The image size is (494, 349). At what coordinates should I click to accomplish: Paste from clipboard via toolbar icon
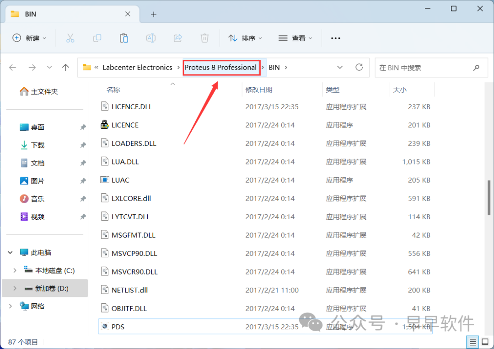point(124,38)
